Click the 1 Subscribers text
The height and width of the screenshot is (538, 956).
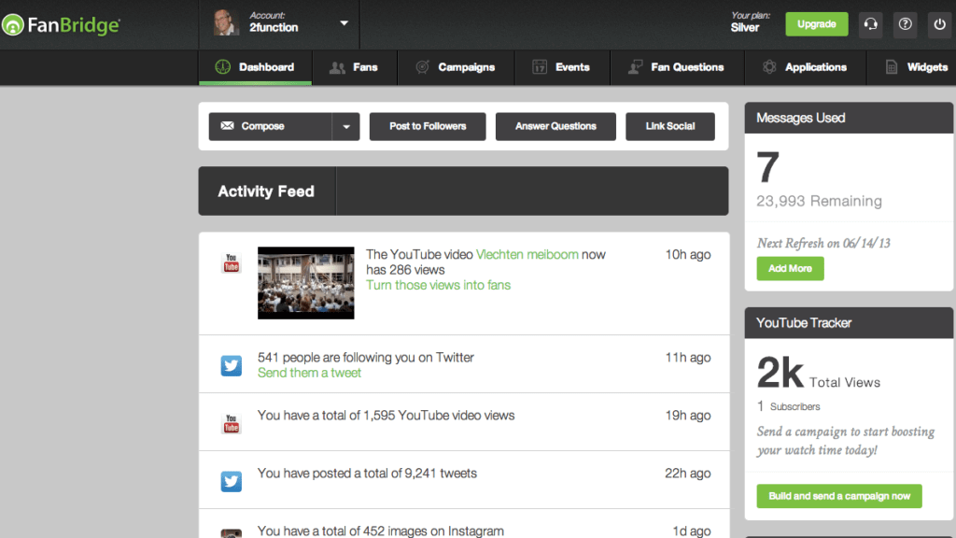pos(788,406)
